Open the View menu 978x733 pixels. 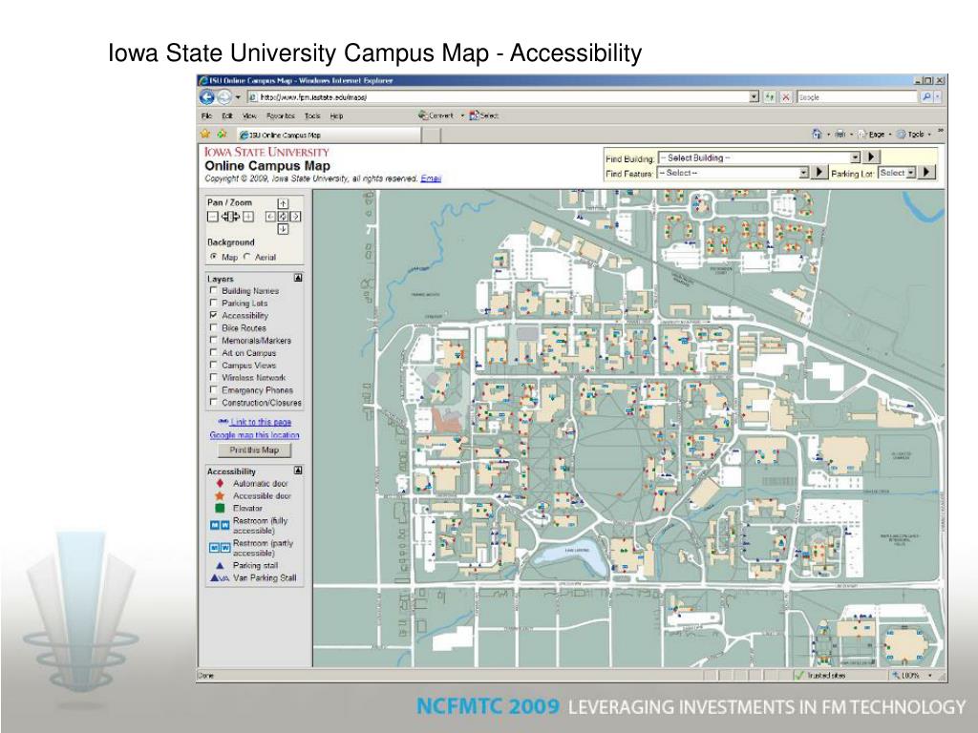(x=249, y=115)
